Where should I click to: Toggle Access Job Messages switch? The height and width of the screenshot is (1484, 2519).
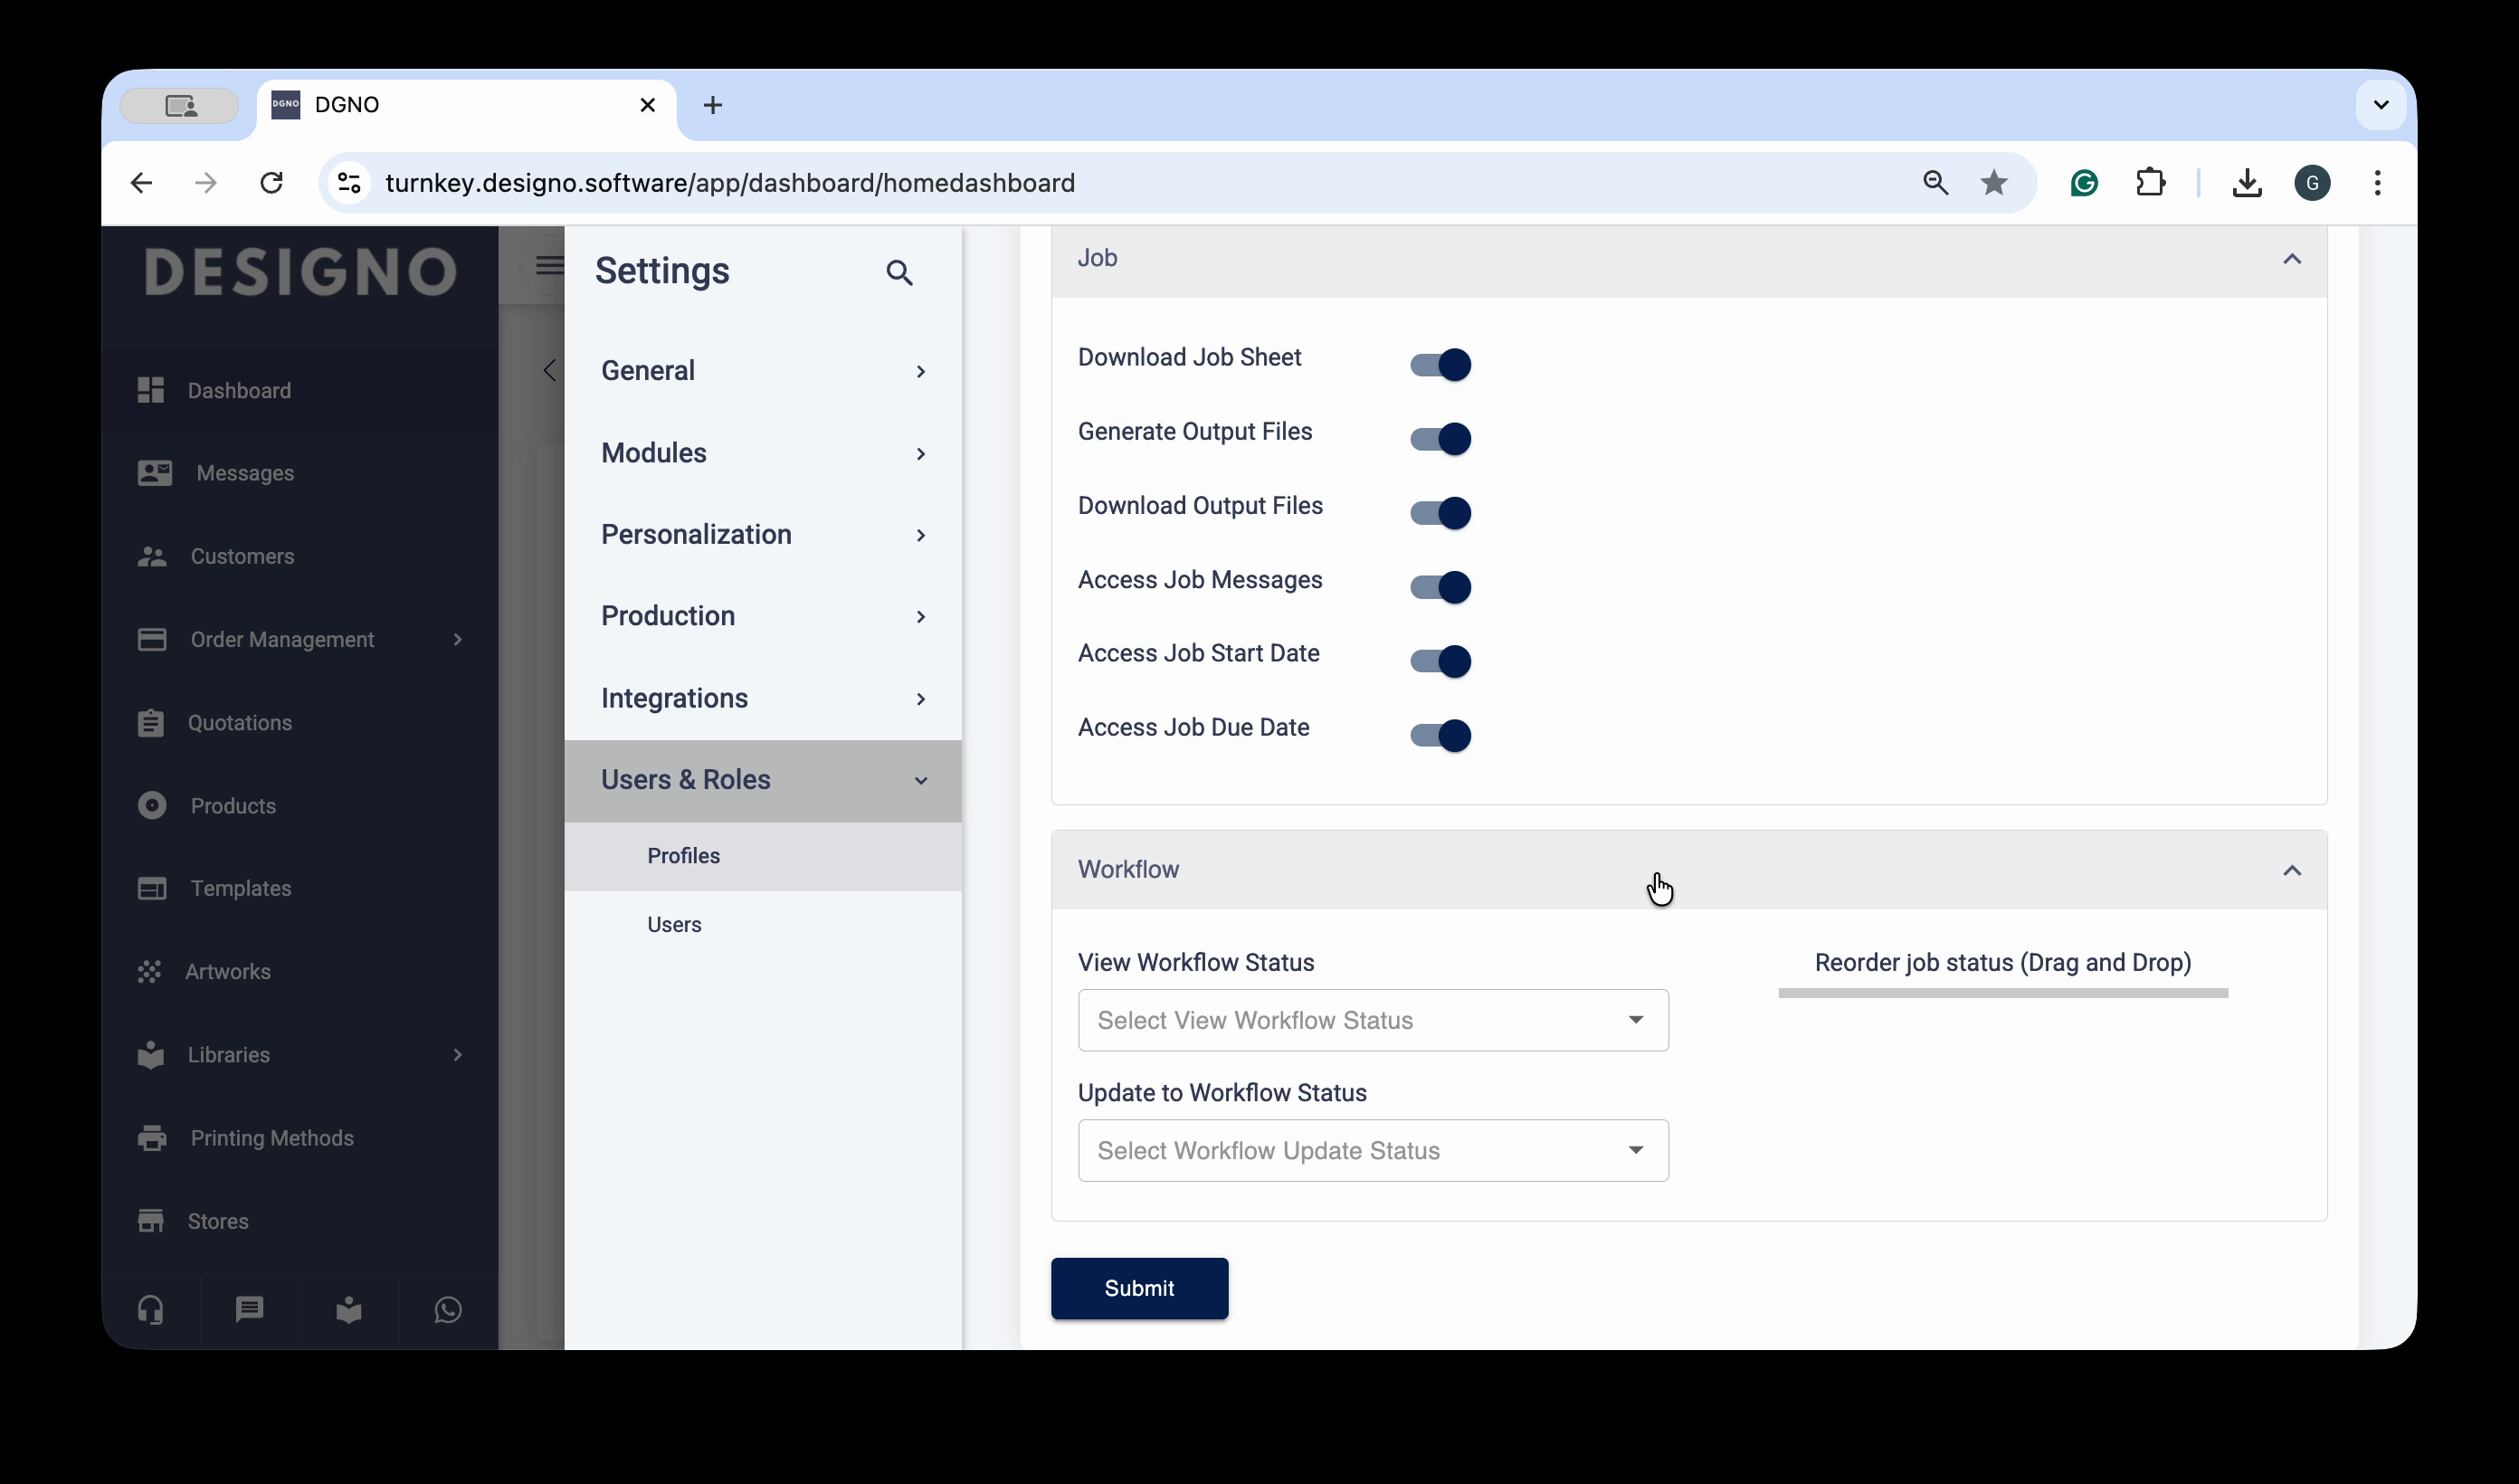pos(1440,586)
